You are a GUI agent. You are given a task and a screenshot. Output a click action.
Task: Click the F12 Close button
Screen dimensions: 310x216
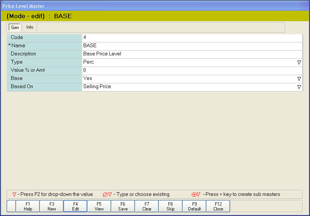[218, 206]
